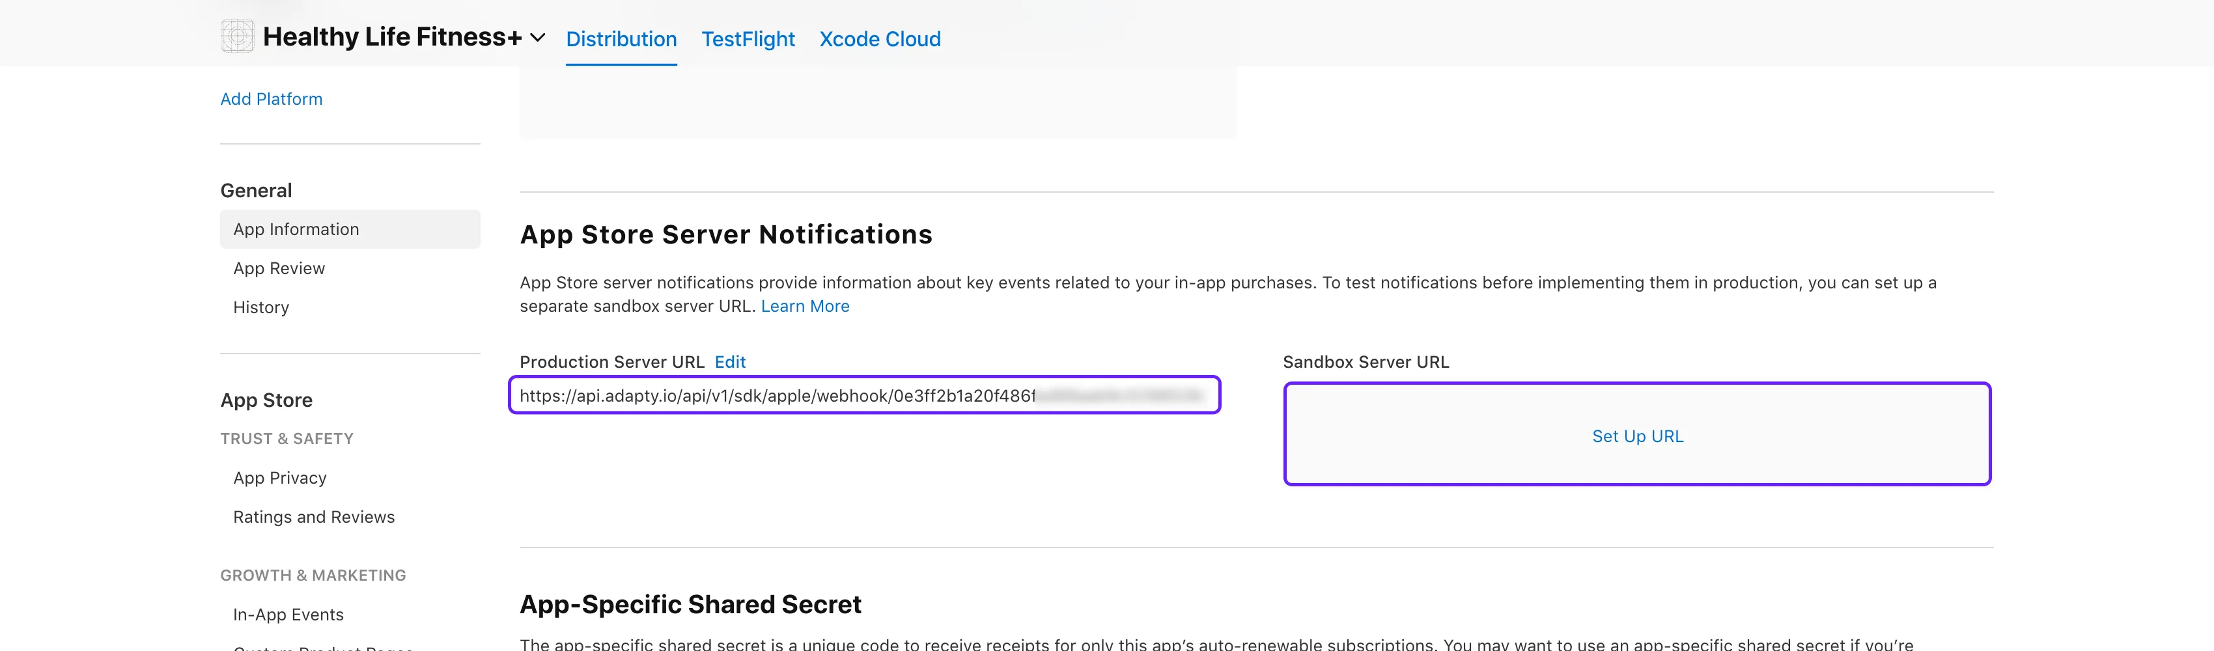The height and width of the screenshot is (651, 2214).
Task: Open Ratings and Reviews in the sidebar
Action: click(314, 517)
